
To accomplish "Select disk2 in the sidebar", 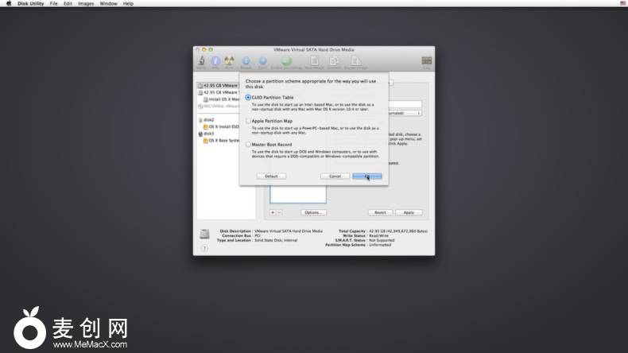I will pyautogui.click(x=208, y=119).
